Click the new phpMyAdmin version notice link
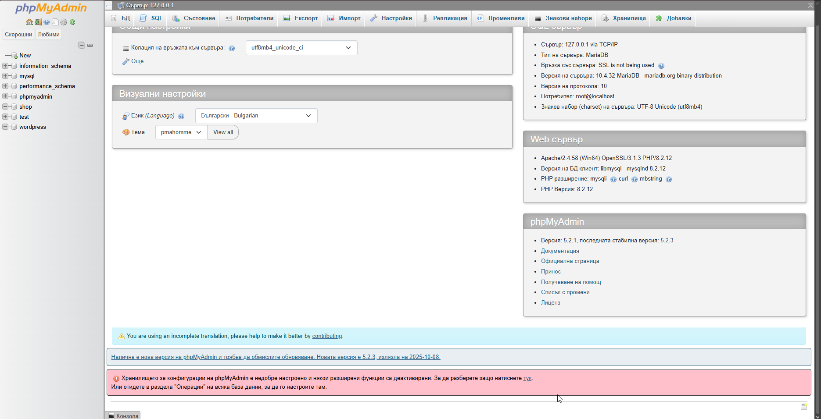Screen dimensions: 821x419 coord(276,357)
